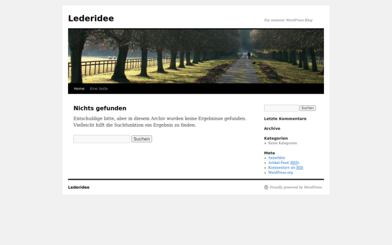Viewport: 392px width, 245px height.
Task: Open the Kommentare als RSS link
Action: click(x=286, y=168)
